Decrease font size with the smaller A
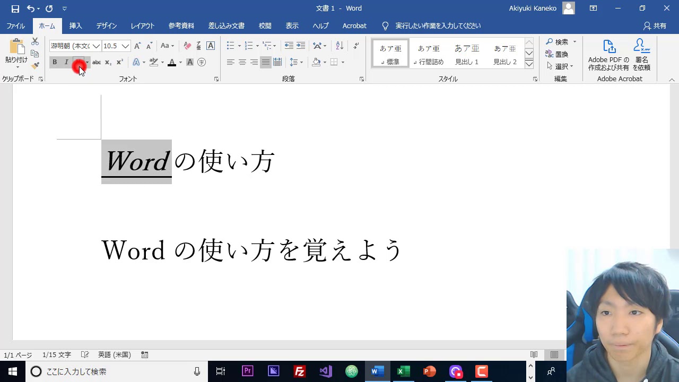The height and width of the screenshot is (382, 679). click(x=149, y=46)
